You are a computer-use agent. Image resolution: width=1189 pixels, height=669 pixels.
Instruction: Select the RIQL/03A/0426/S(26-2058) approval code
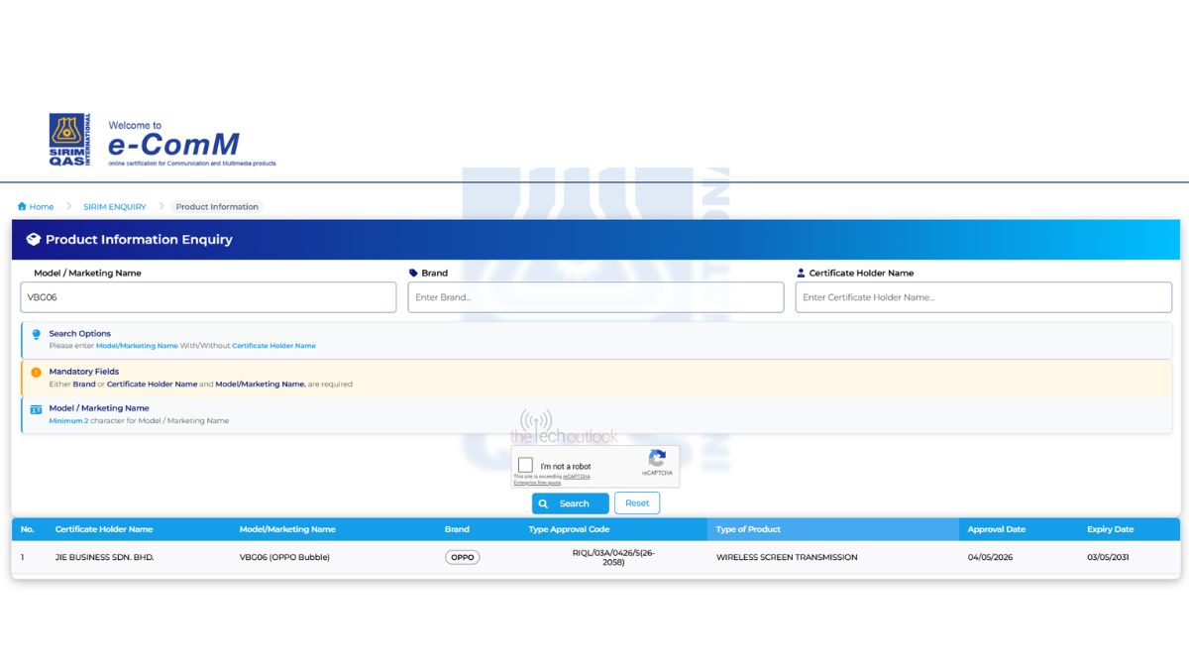click(x=613, y=557)
